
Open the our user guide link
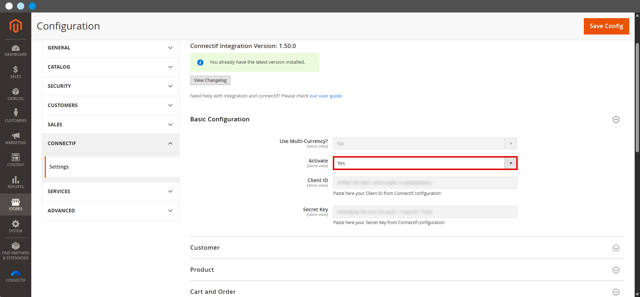(326, 96)
